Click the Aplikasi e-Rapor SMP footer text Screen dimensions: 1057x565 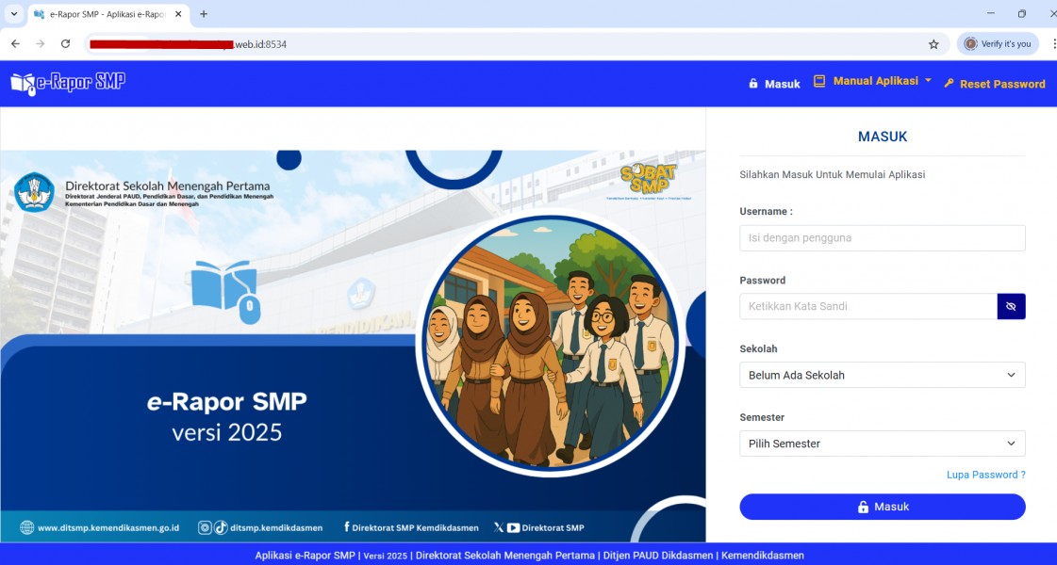[305, 556]
